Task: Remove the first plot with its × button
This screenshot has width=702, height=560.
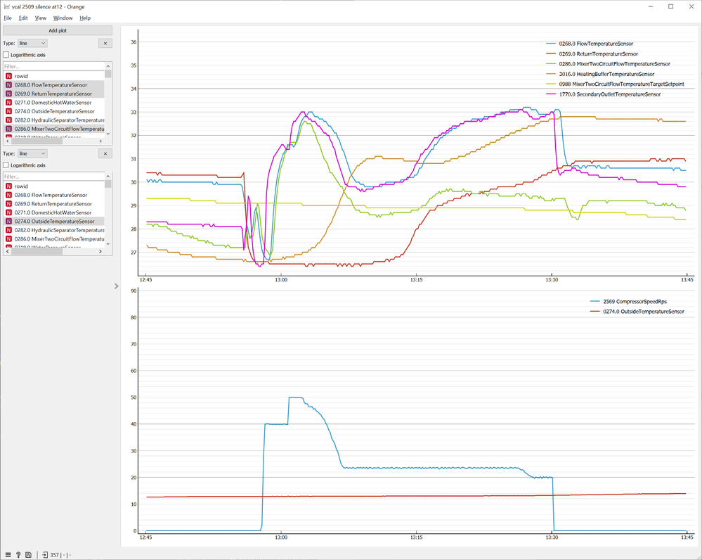Action: [x=104, y=43]
